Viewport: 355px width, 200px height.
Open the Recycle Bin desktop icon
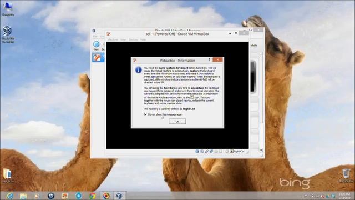[x=346, y=176]
